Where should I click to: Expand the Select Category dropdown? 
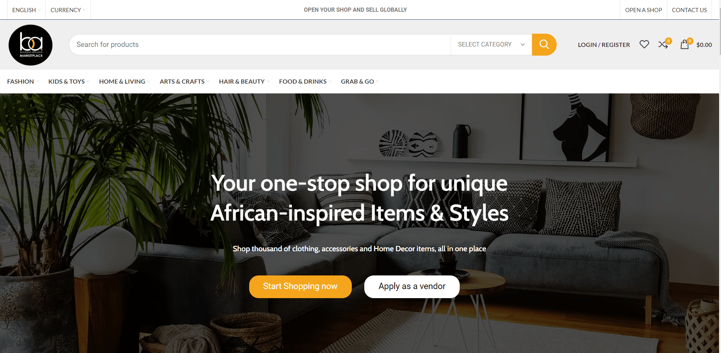coord(491,45)
